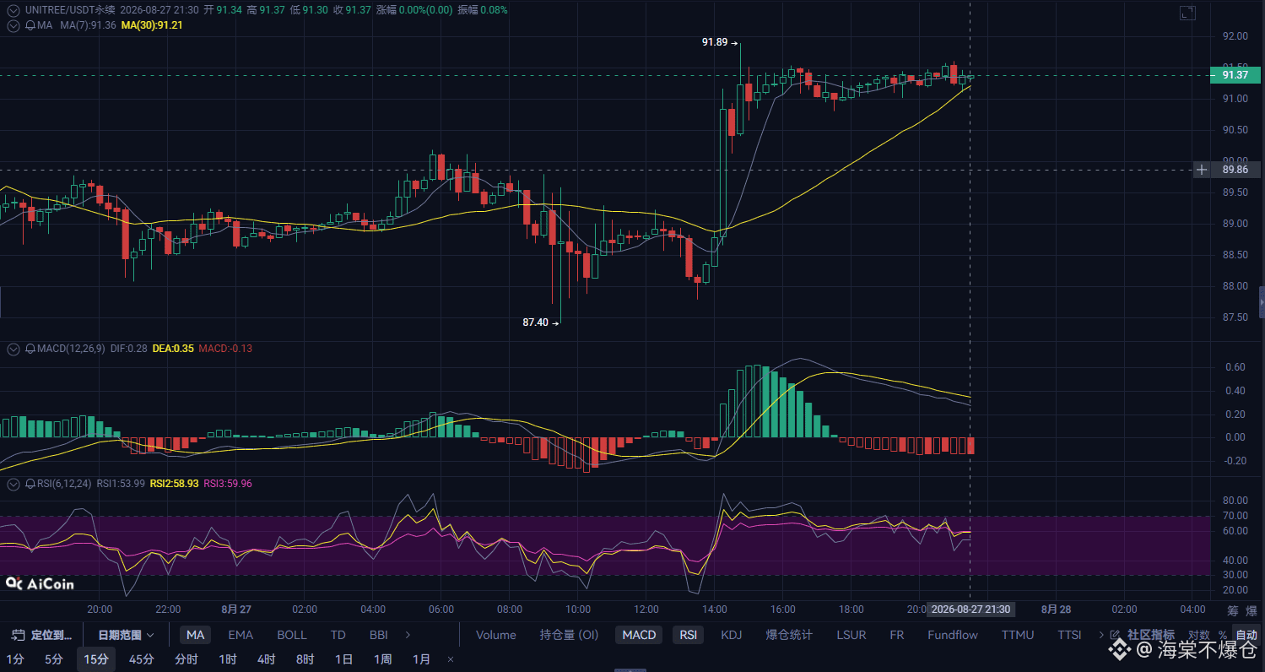Click the crosshair price label 89.86

pos(1235,170)
